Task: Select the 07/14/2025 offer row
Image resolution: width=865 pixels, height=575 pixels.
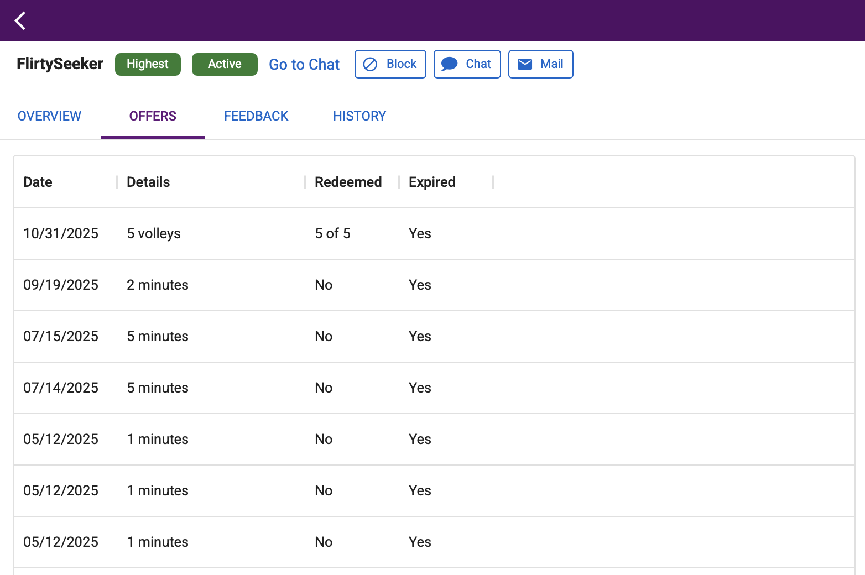Action: coord(434,388)
